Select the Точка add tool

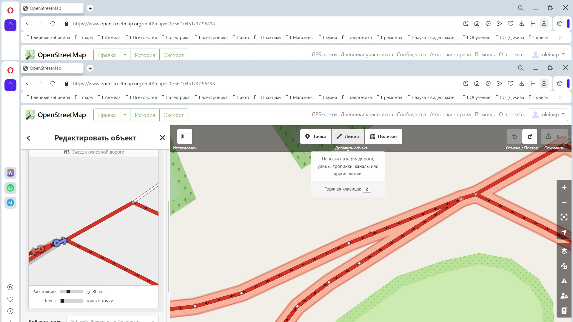point(315,137)
